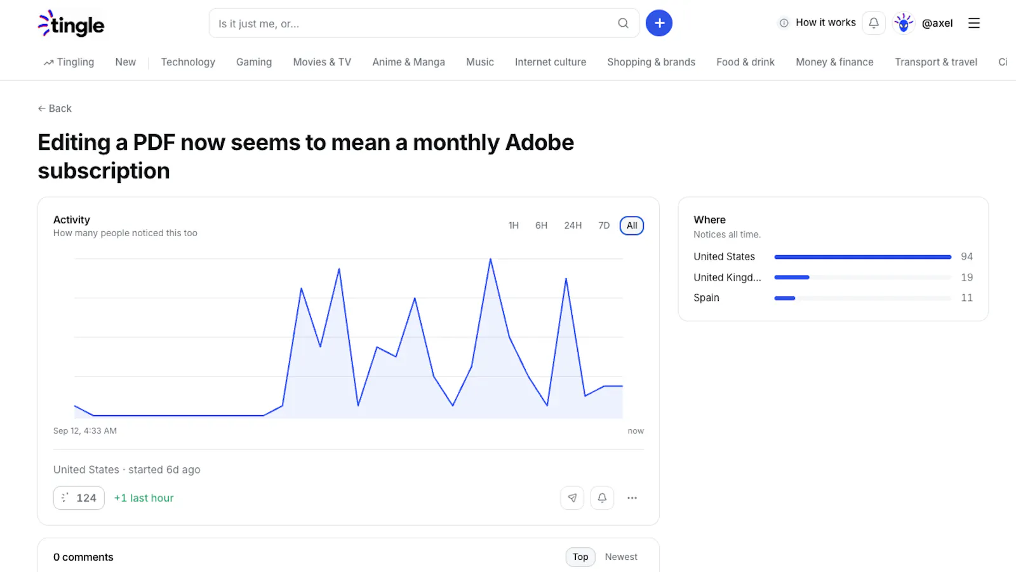Screen dimensions: 1016x572
Task: Click the United States label in Where
Action: click(x=724, y=256)
